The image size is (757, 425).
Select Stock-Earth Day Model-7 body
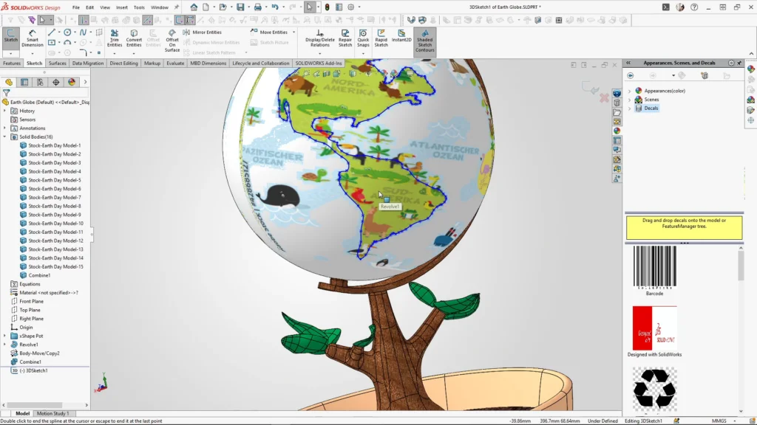(55, 198)
